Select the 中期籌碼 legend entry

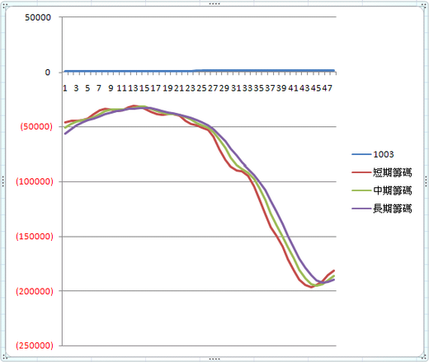pyautogui.click(x=382, y=190)
